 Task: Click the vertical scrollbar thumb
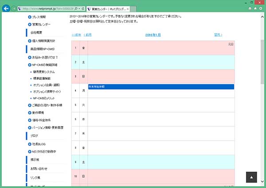point(262,62)
